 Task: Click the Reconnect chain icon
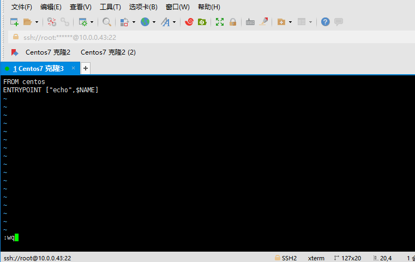click(65, 22)
